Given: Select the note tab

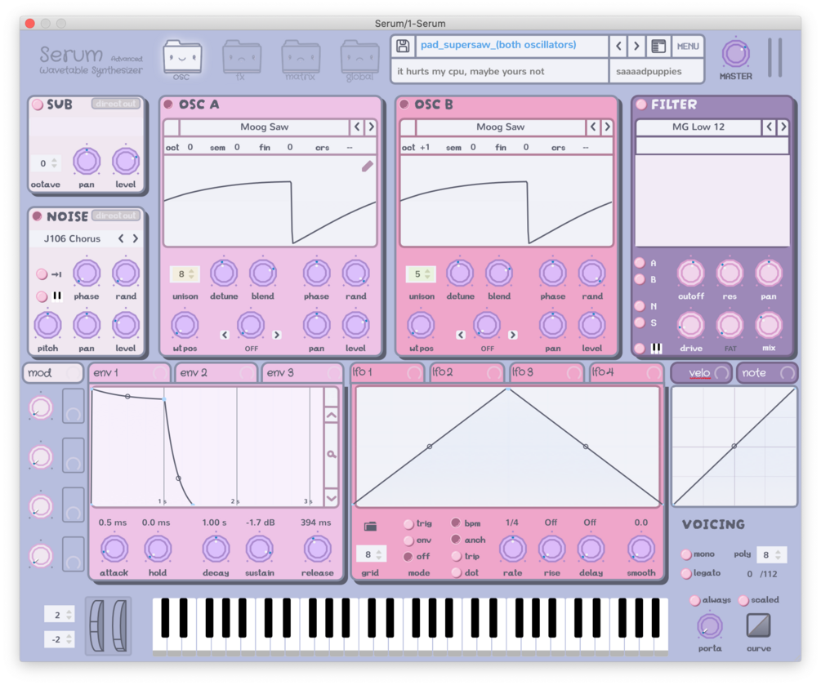Looking at the screenshot, I should (767, 372).
